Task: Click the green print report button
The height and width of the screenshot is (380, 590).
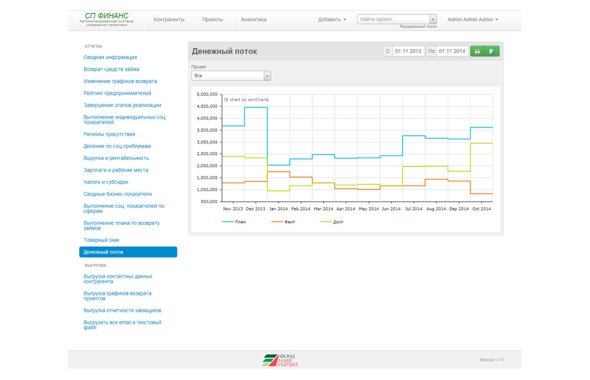Action: 477,51
